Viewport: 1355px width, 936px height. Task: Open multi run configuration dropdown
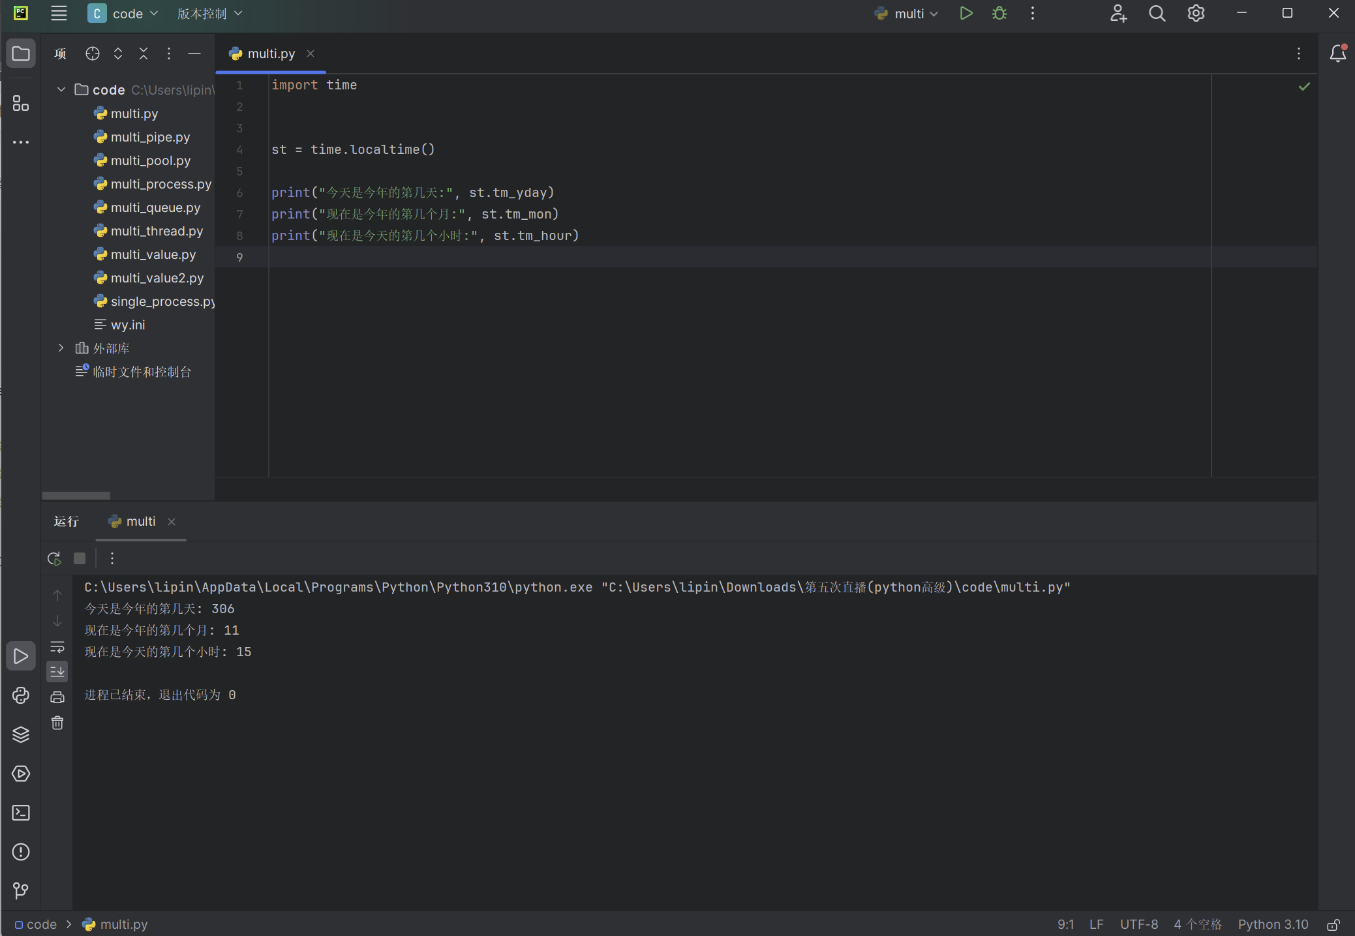tap(906, 13)
